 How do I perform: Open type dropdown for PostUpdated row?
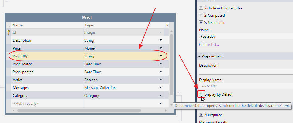coord(161,72)
